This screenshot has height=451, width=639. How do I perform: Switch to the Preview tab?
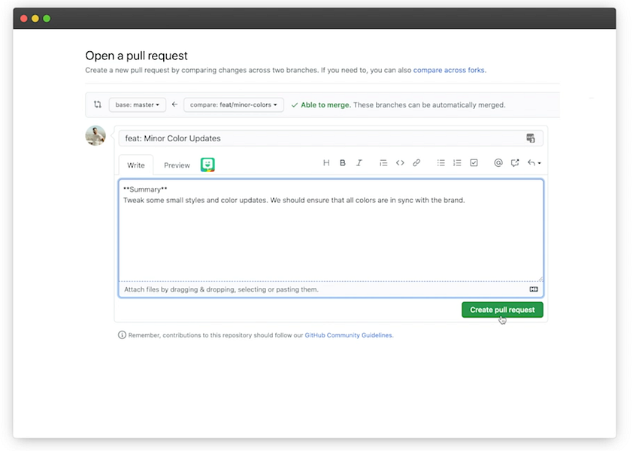(x=177, y=165)
